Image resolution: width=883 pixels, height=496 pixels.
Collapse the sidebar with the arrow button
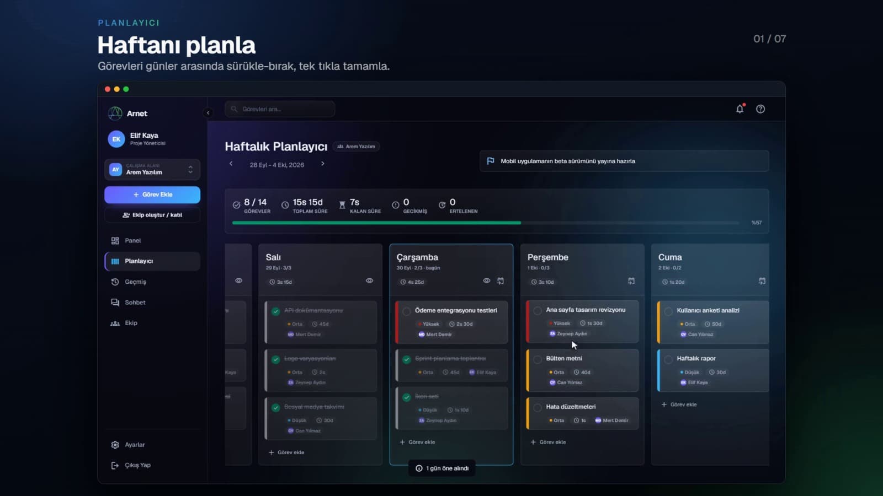[208, 113]
